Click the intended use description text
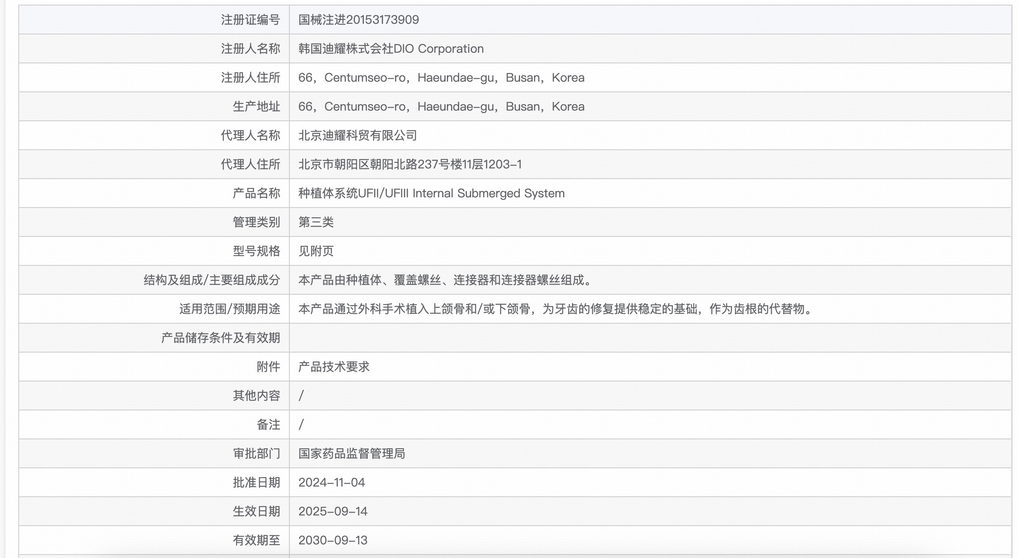The width and height of the screenshot is (1018, 558). 556,309
